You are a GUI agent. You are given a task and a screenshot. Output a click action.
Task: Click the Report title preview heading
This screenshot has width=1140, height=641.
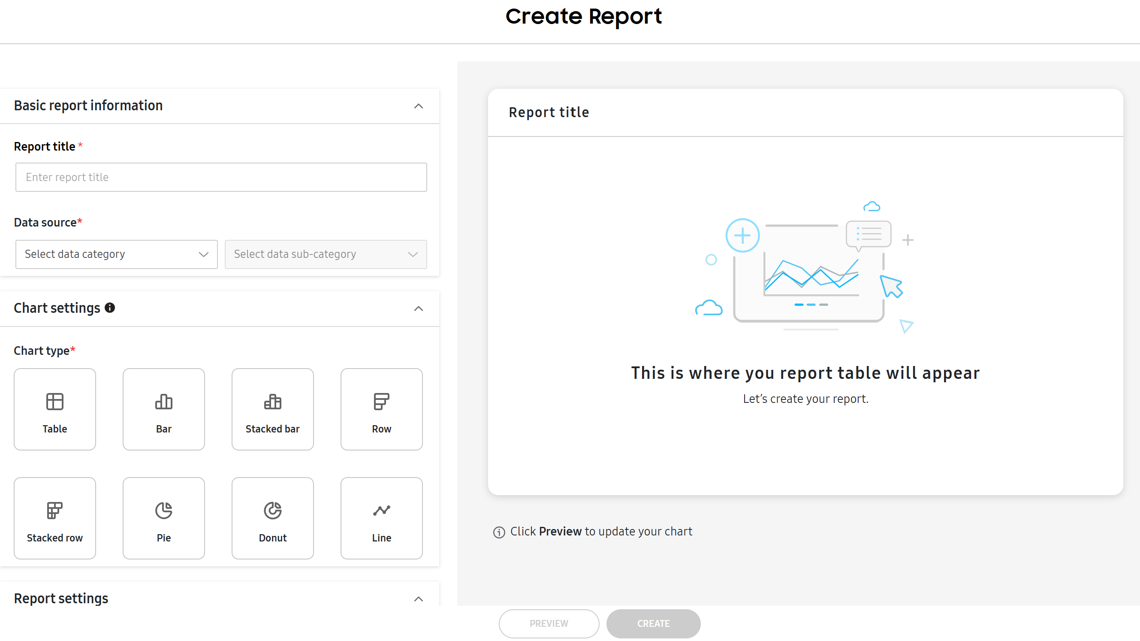pos(549,112)
